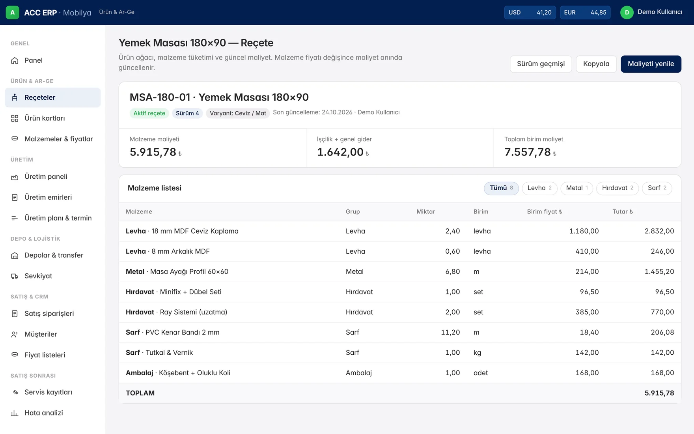Open Sürüm geçmişi version history
This screenshot has width=694, height=434.
[541, 64]
